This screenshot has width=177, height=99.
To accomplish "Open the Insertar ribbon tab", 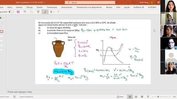I will [19, 7].
